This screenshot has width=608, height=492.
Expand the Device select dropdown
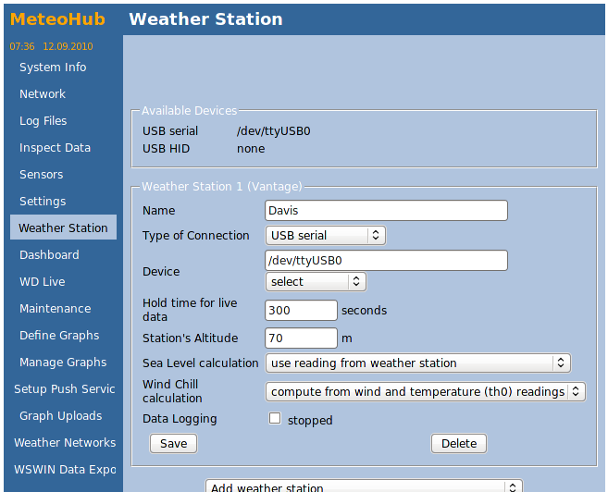pyautogui.click(x=315, y=281)
